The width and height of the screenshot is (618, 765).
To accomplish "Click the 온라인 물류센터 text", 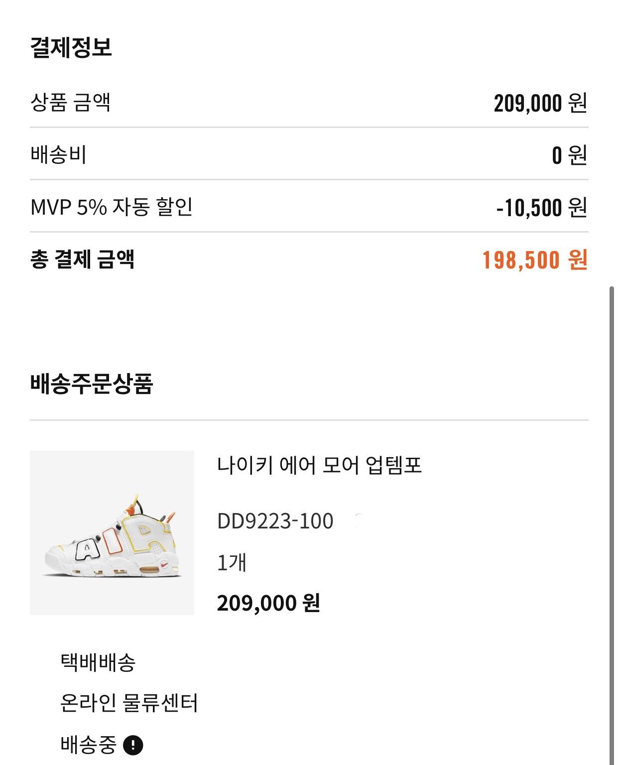I will [x=129, y=703].
